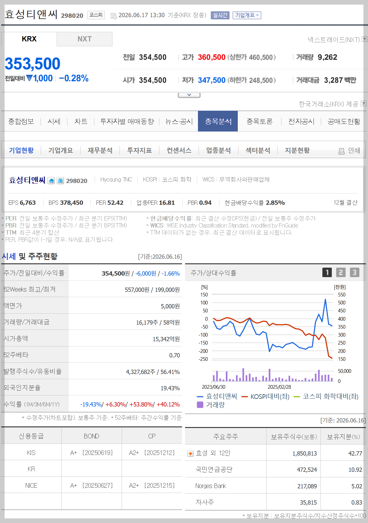This screenshot has width=368, height=523.
Task: Click the 효성티앤씨 company name heading
Action: tap(27, 180)
